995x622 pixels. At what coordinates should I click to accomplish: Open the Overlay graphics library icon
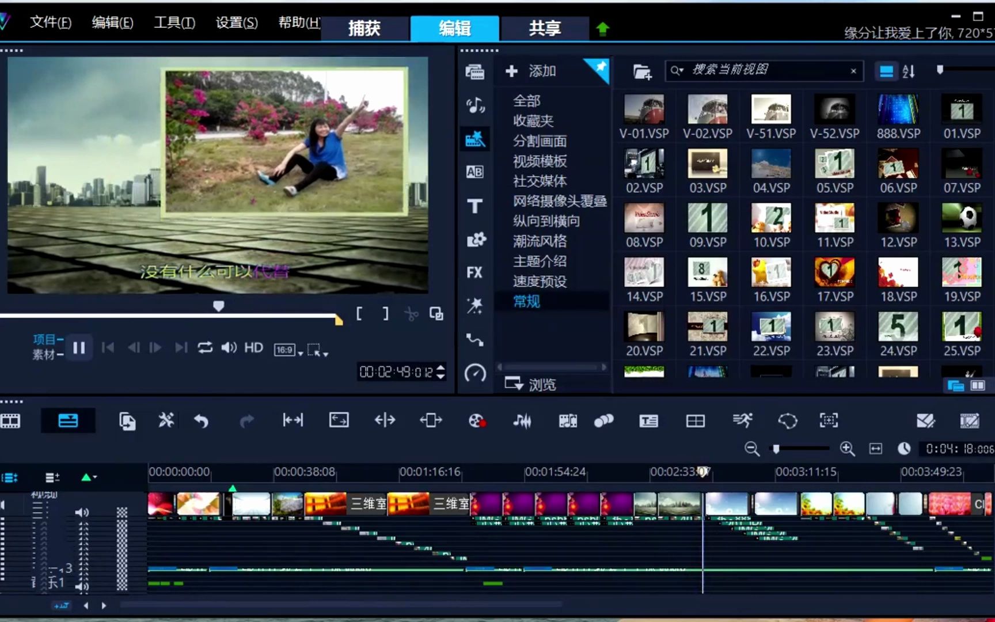pos(476,239)
